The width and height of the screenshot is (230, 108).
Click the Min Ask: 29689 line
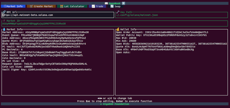click(x=126, y=41)
